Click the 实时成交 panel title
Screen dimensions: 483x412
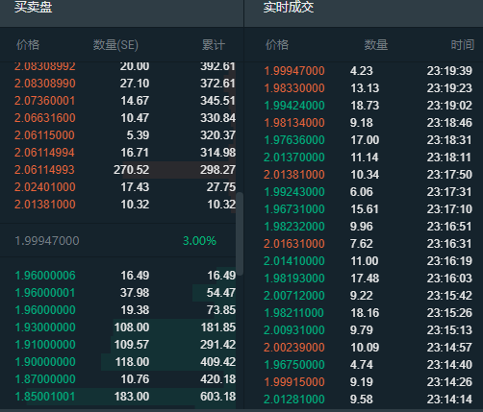point(289,7)
